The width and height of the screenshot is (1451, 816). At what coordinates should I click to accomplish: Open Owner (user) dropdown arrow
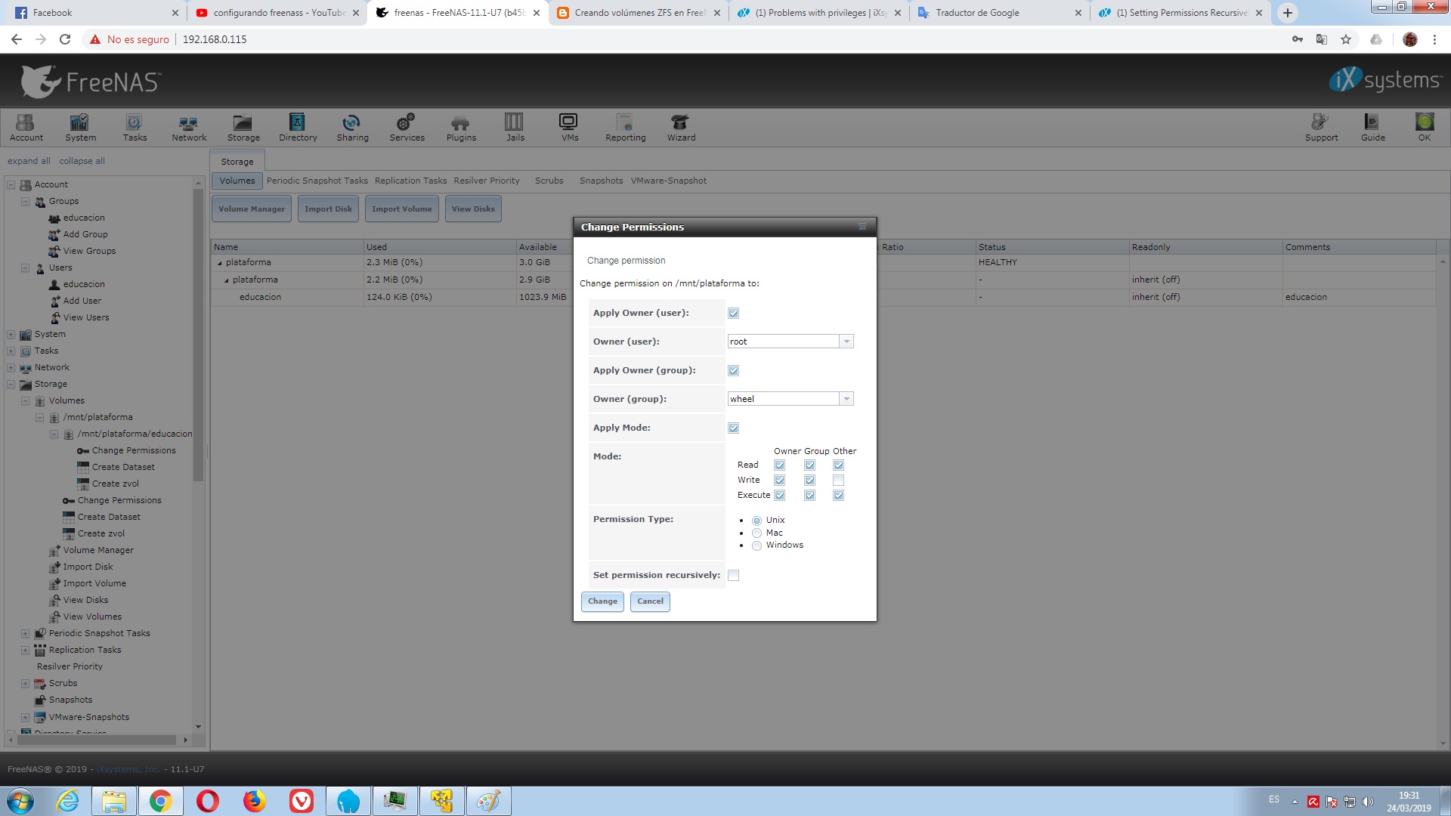tap(846, 342)
